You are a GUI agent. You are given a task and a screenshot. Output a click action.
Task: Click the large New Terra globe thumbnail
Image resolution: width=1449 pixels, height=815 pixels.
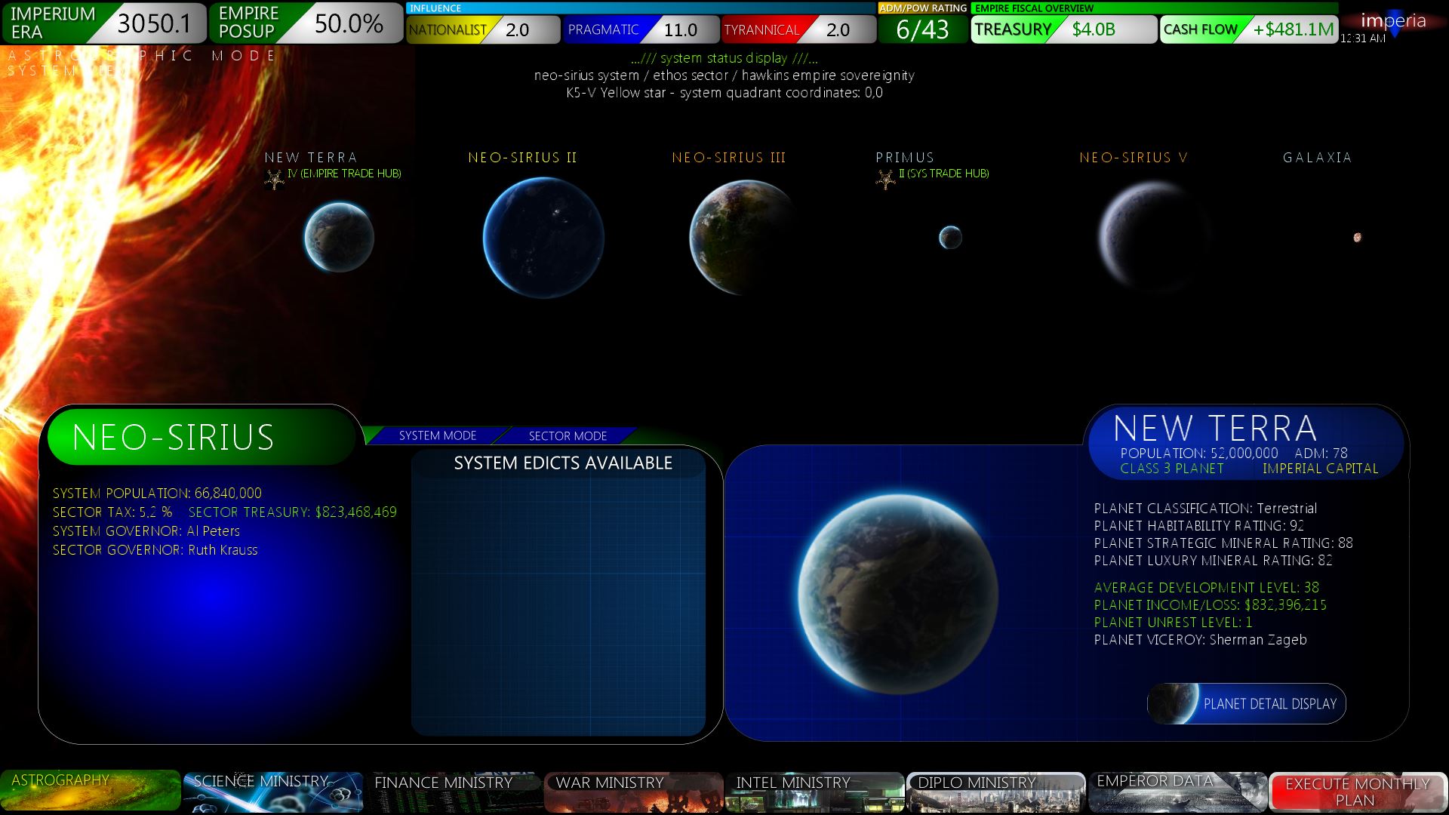(x=898, y=594)
